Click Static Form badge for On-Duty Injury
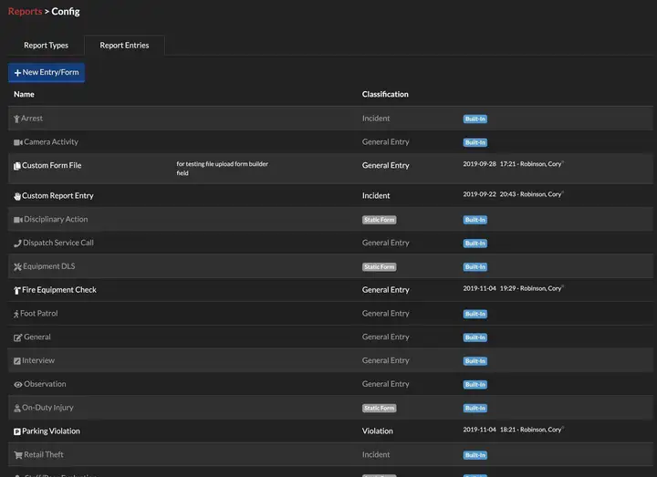Screen dimensions: 657x477 380,408
